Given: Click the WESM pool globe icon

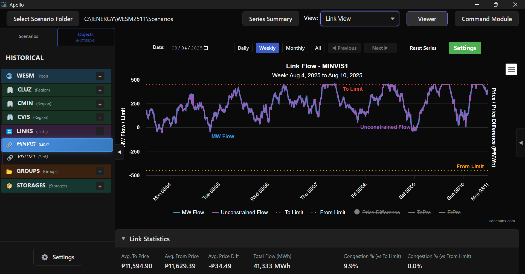Looking at the screenshot, I should tap(9, 76).
